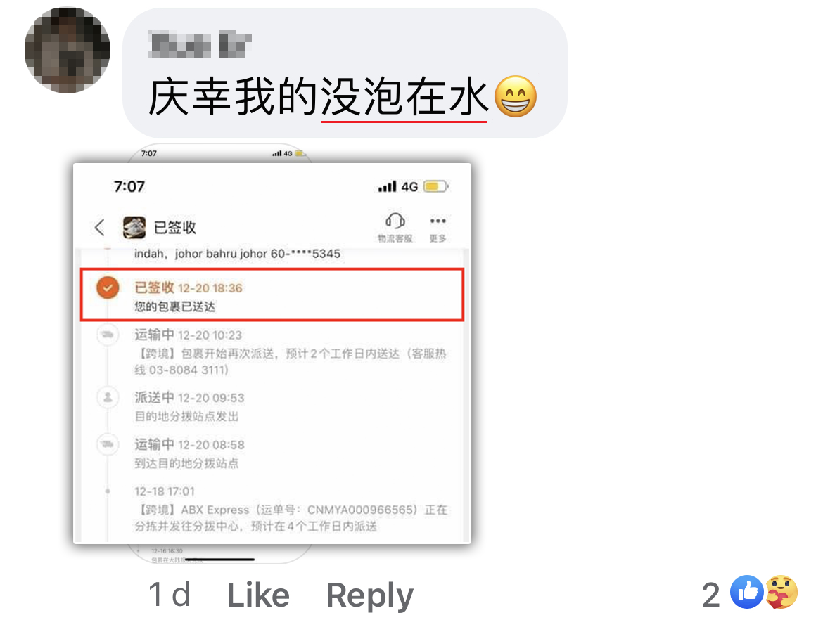
Task: Tap the courier person icon for 派送中
Action: pos(108,398)
